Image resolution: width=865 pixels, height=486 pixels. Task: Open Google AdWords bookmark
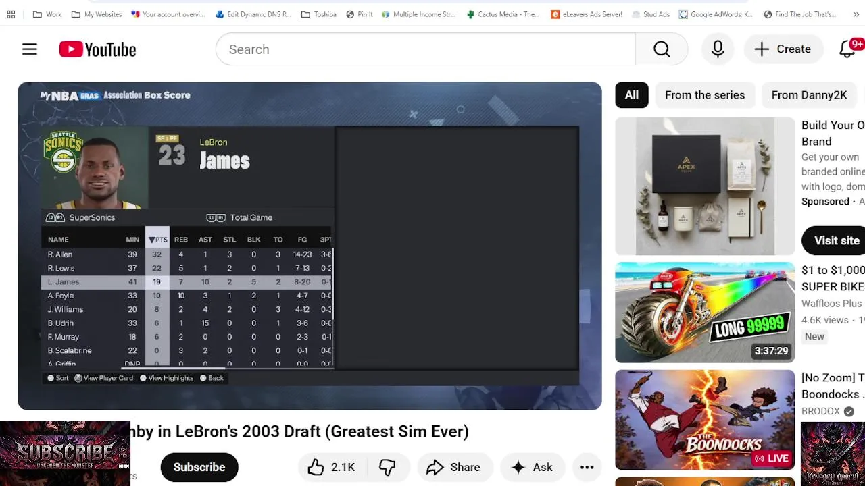[x=716, y=14]
